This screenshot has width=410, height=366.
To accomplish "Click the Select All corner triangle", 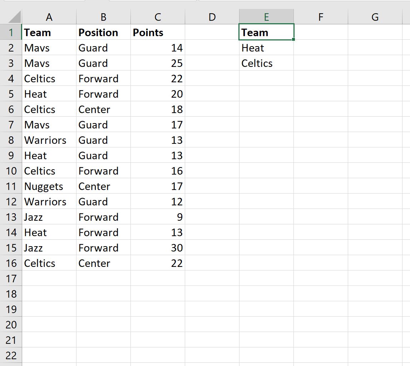I will coord(14,17).
